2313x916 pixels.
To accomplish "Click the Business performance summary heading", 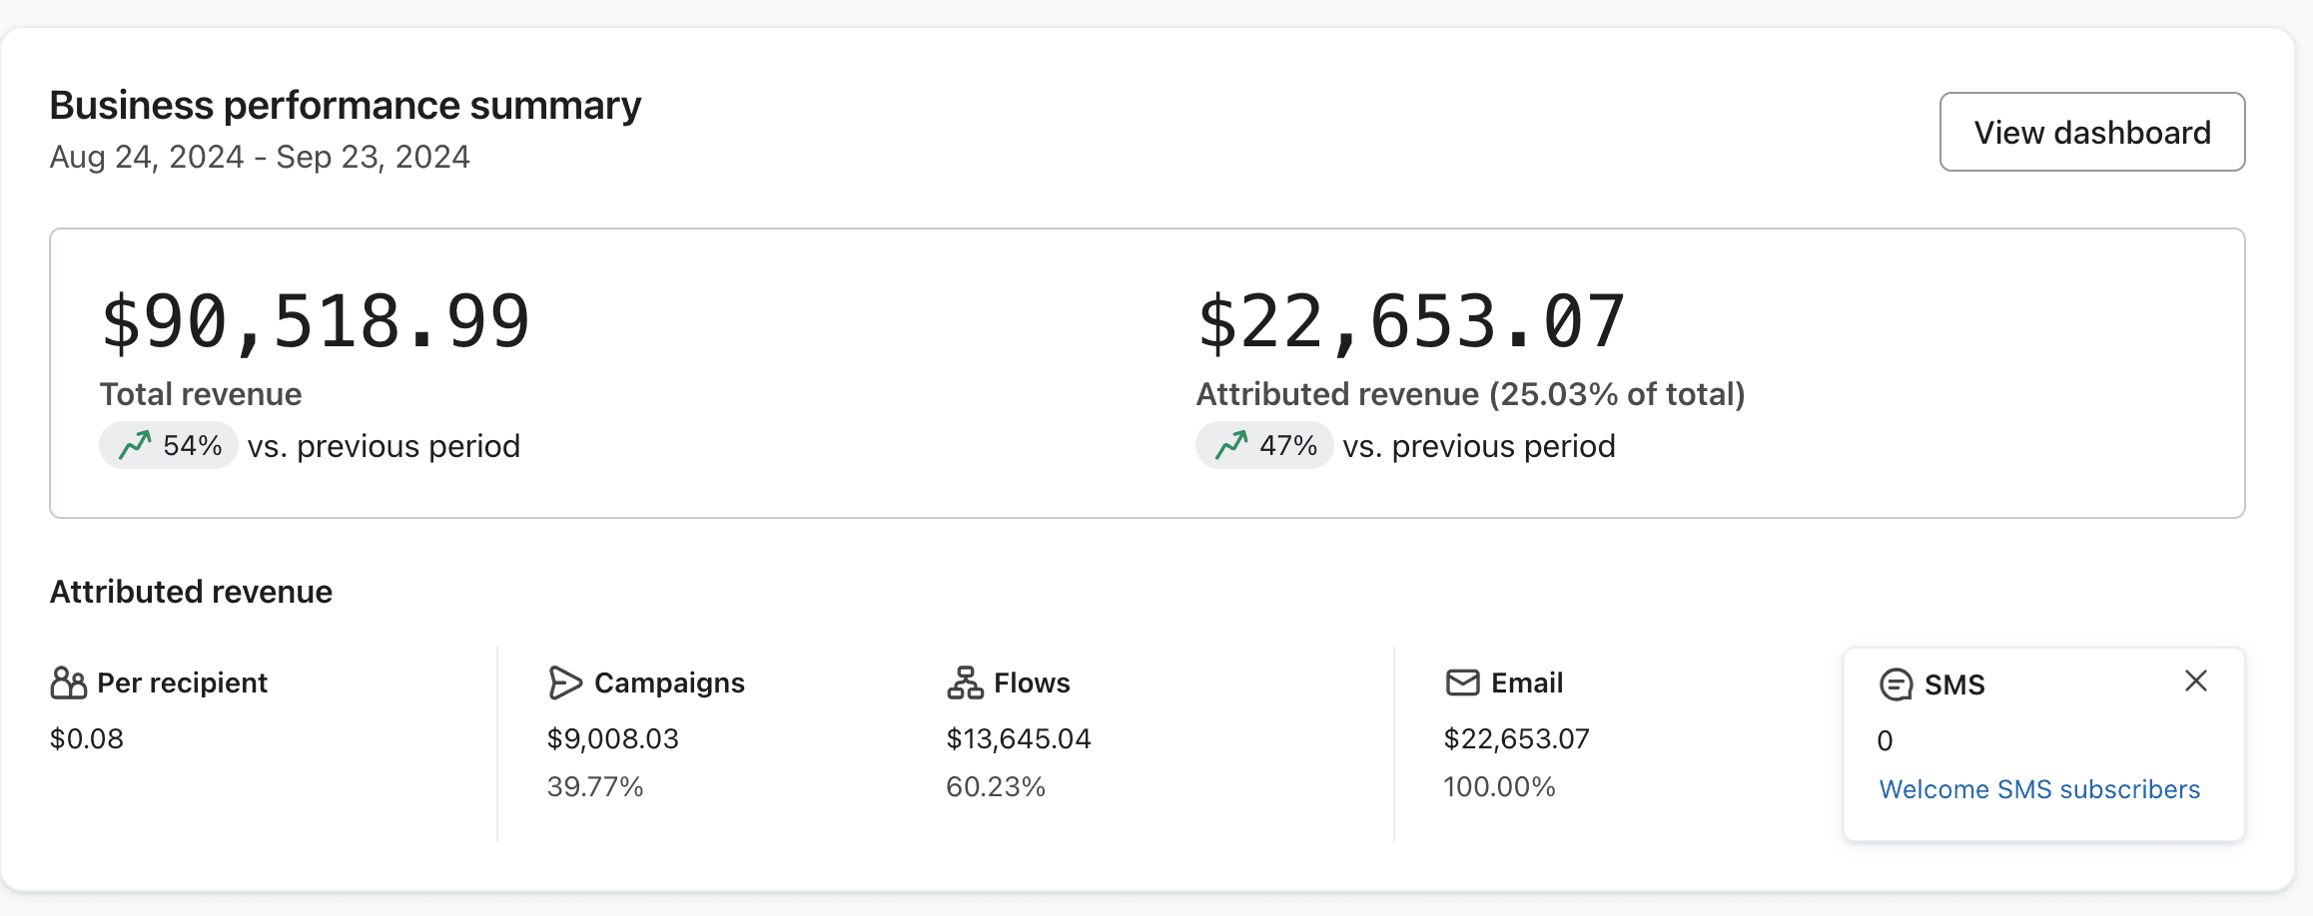I will pos(346,104).
